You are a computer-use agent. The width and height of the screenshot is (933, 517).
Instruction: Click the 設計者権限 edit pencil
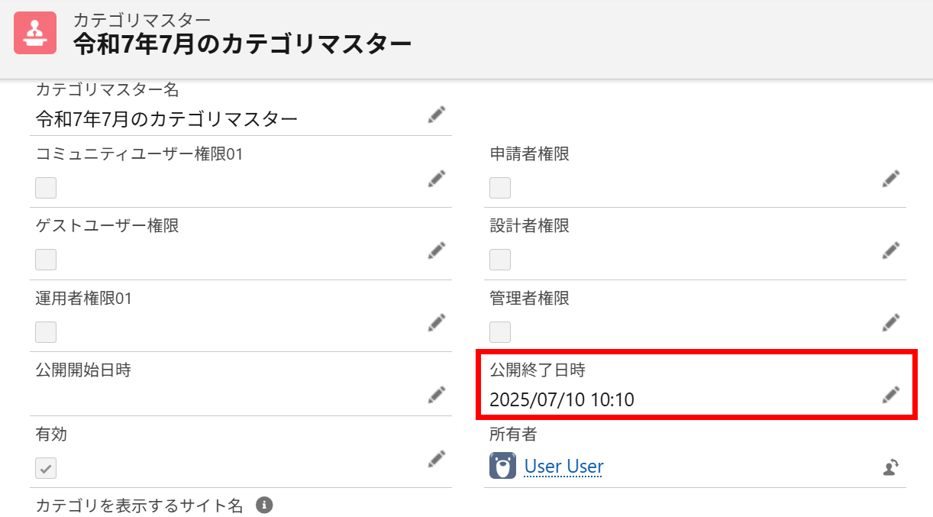coord(890,250)
